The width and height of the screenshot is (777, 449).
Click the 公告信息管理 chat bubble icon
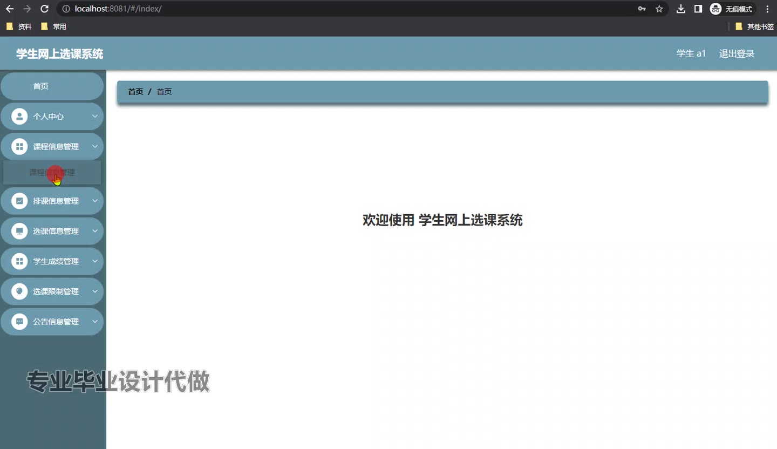click(19, 322)
